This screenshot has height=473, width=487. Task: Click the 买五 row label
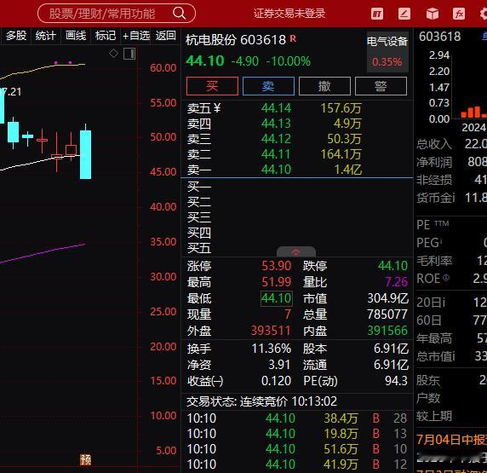tap(199, 248)
